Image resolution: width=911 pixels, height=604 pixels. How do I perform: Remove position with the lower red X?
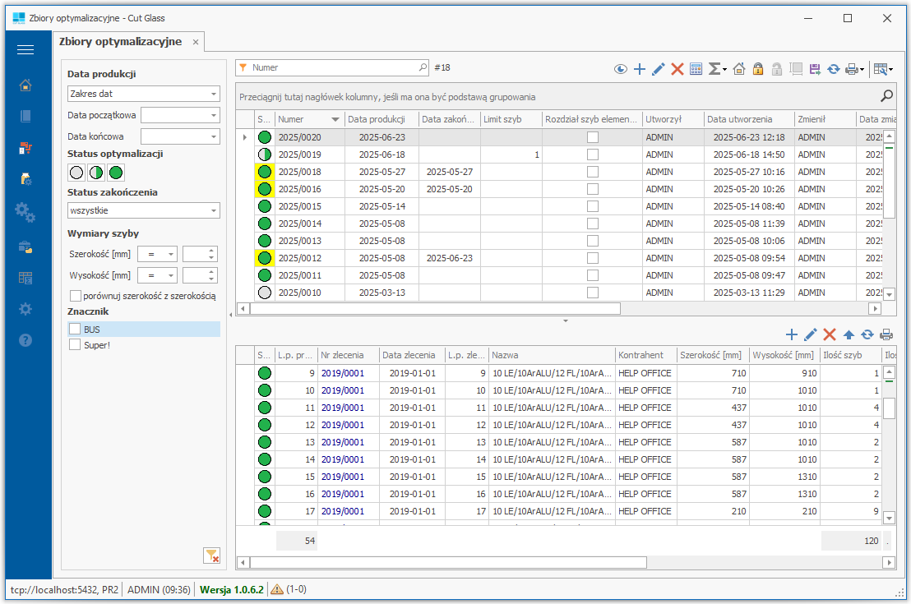[x=830, y=334]
